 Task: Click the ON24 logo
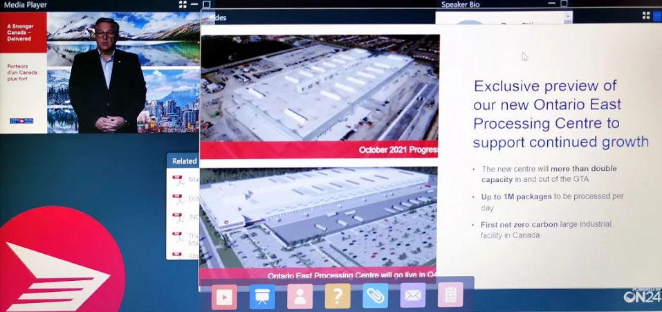(x=642, y=295)
